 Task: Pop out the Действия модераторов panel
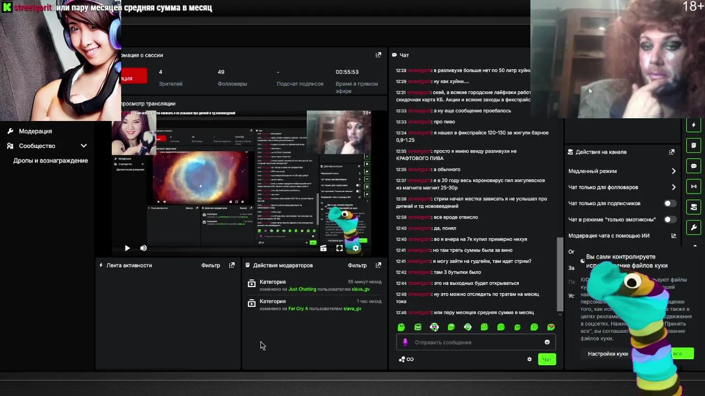[378, 265]
